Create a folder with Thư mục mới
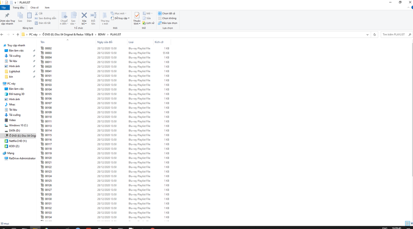This screenshot has height=229, width=413. coord(105,19)
